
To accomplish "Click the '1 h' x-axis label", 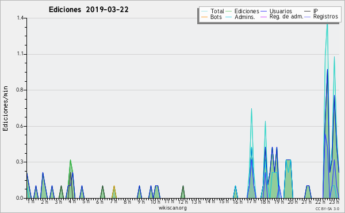I will point(31,201).
